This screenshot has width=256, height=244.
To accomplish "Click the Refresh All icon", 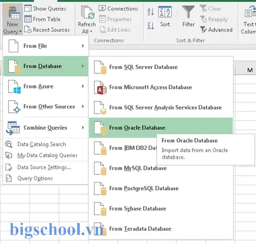I will [x=88, y=12].
